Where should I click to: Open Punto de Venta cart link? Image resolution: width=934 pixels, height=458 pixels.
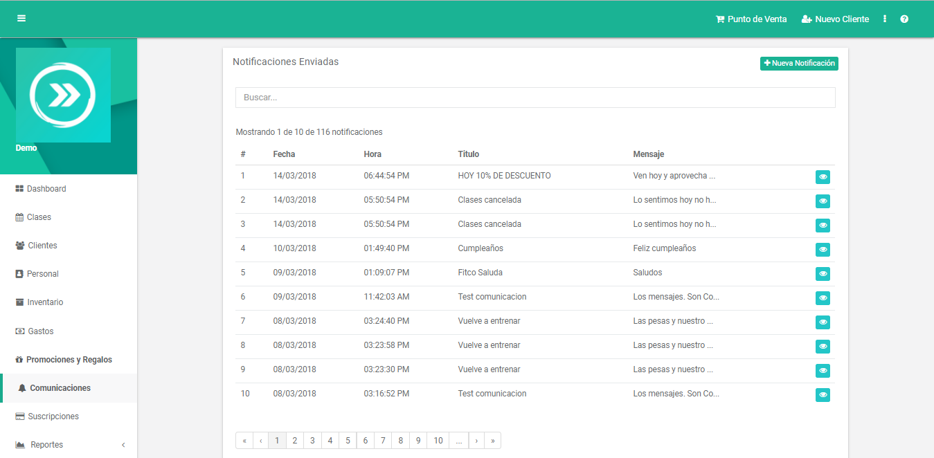(x=751, y=19)
